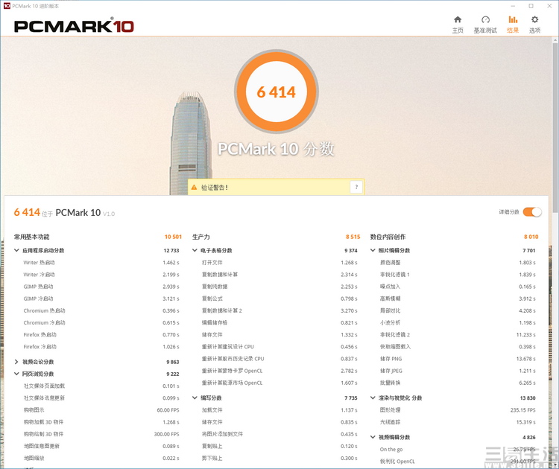Image resolution: width=559 pixels, height=469 pixels.
Task: Click the validation warning triangle icon
Action: [x=194, y=188]
